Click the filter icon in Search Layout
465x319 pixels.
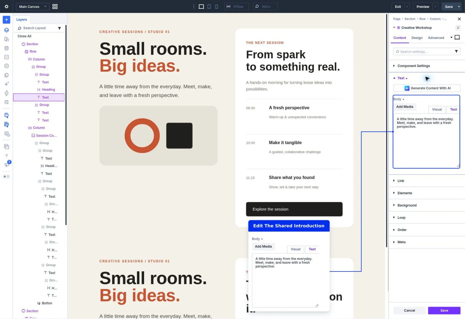[x=59, y=28]
